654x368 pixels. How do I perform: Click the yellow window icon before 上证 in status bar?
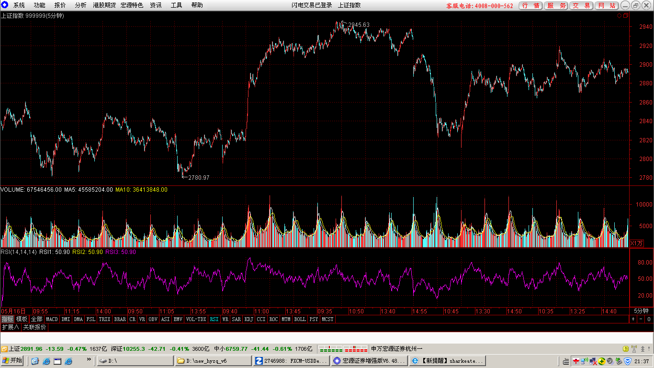click(4, 349)
